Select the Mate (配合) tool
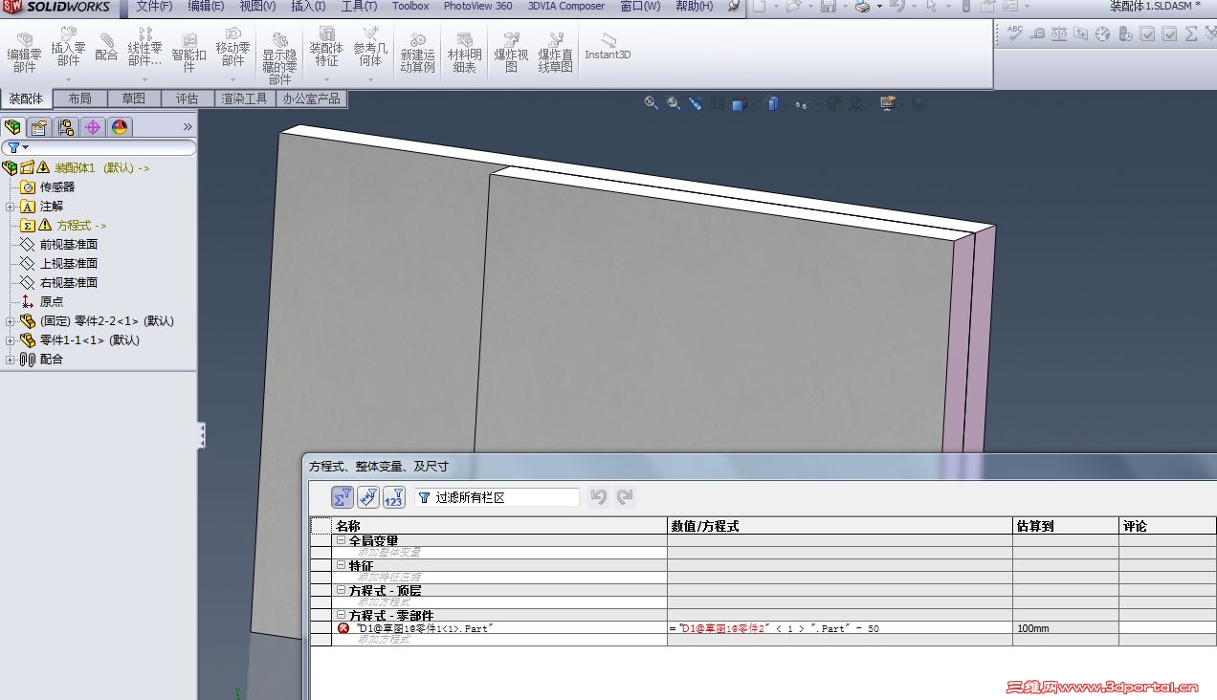Image resolution: width=1217 pixels, height=700 pixels. 106,47
